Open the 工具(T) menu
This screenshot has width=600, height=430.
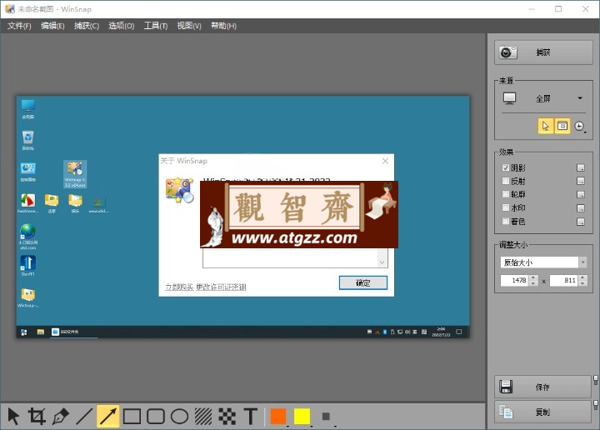(156, 26)
